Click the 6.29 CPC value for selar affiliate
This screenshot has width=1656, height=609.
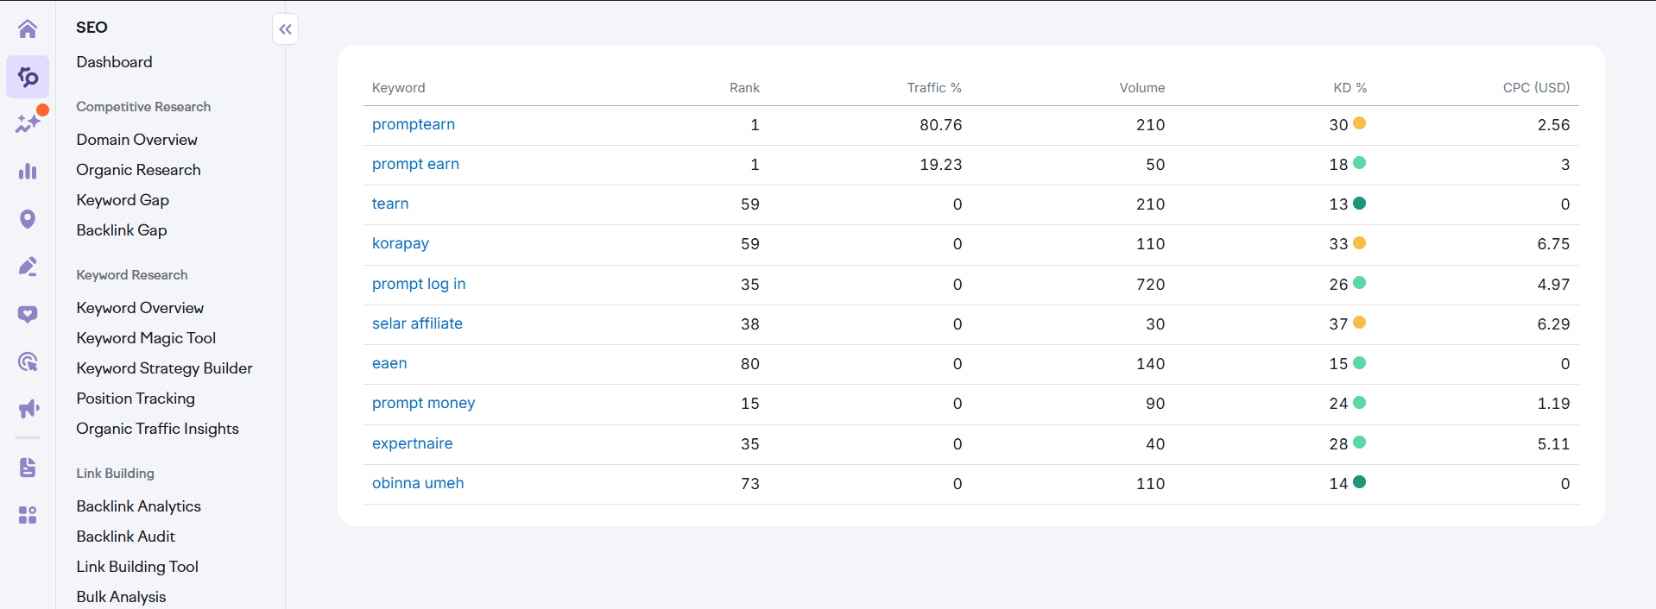(x=1553, y=324)
